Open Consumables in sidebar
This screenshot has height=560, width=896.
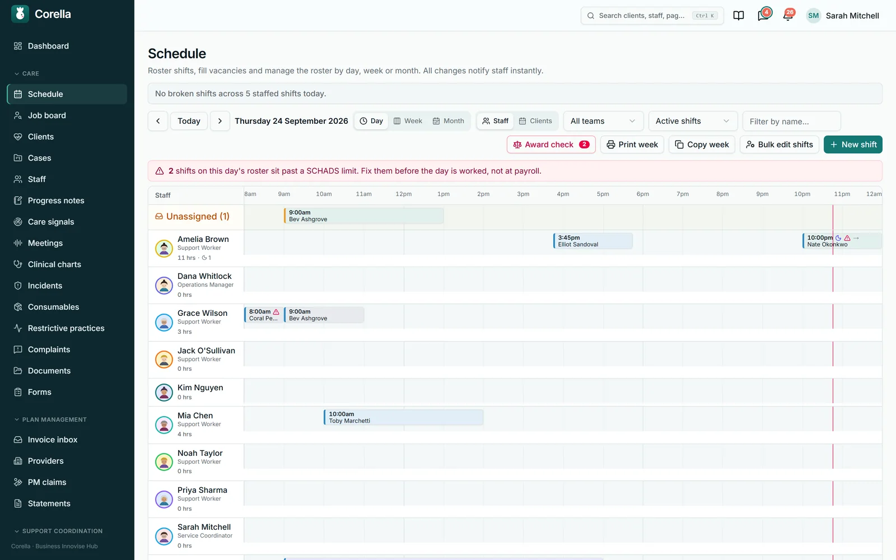click(67, 307)
